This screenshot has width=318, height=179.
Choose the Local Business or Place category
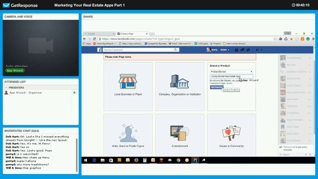(128, 87)
